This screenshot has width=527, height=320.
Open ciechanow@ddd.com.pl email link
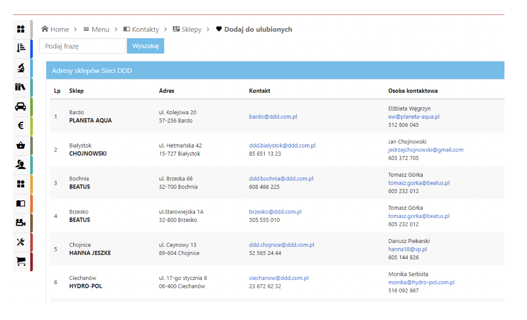click(279, 278)
